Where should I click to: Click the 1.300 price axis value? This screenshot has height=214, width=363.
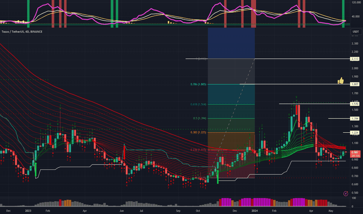coord(355,126)
